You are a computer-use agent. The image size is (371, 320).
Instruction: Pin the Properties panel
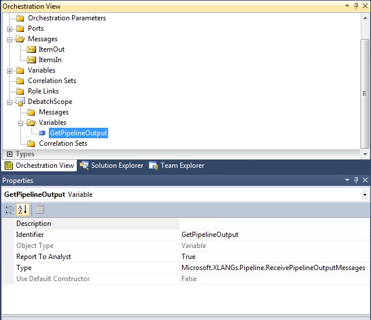[356, 180]
